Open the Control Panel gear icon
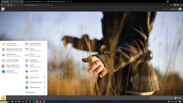Screen dimensions: 183x103 27,72
